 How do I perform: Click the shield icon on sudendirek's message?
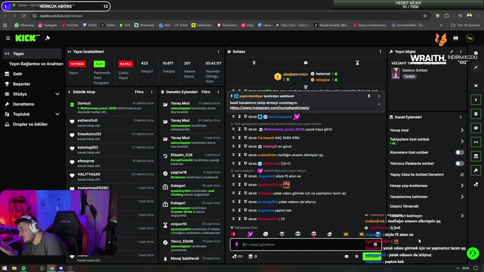245,155
